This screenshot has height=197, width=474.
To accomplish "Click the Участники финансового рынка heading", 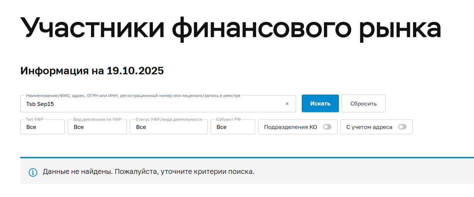I will (x=230, y=28).
